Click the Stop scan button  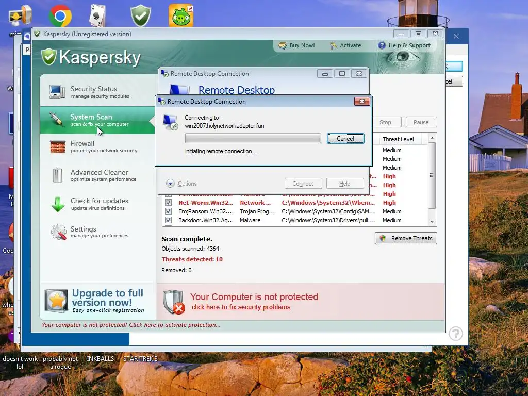tap(387, 122)
